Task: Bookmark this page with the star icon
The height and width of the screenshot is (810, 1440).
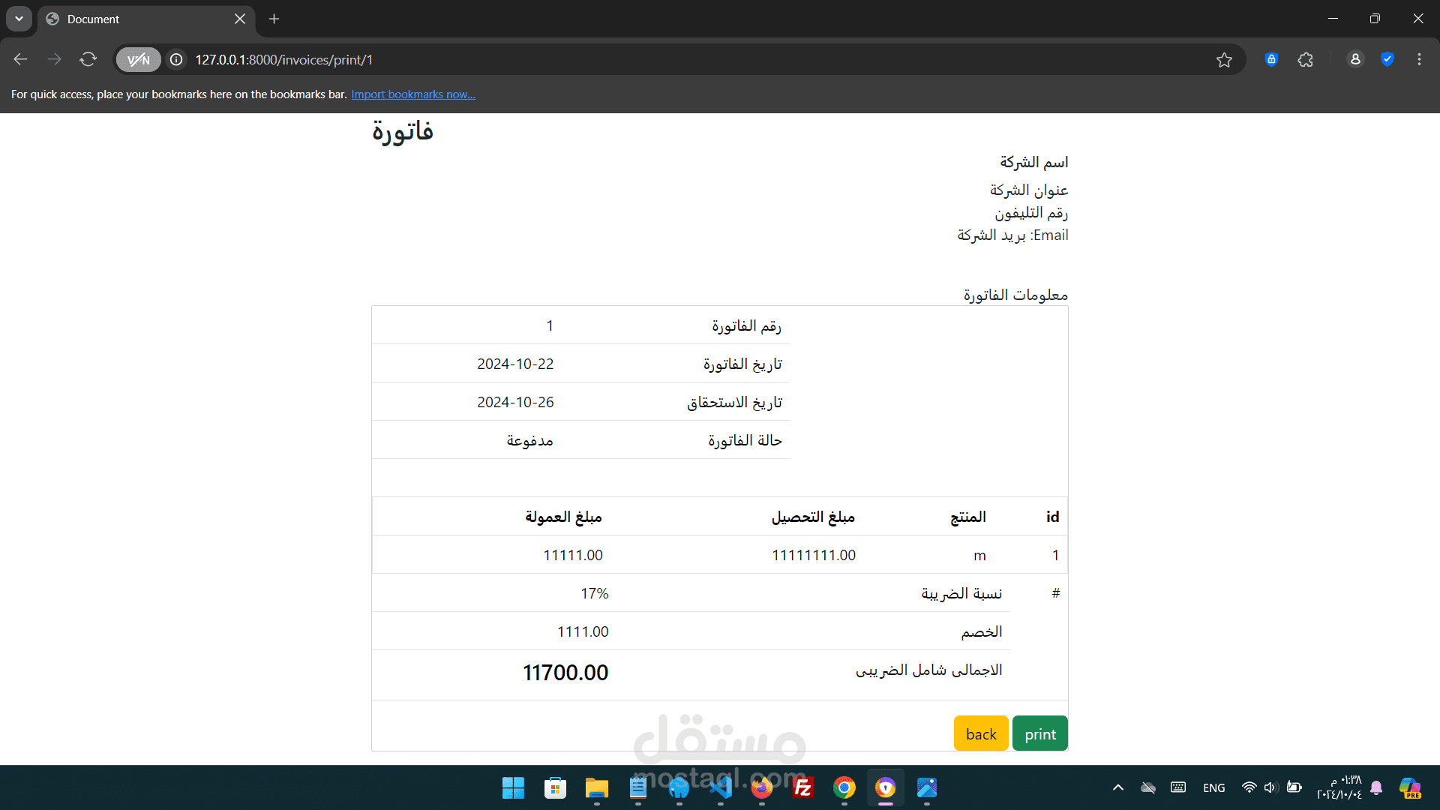Action: 1224,60
